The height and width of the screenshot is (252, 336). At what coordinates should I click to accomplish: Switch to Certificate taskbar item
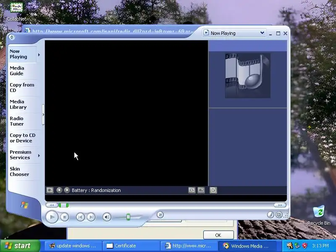(131, 246)
